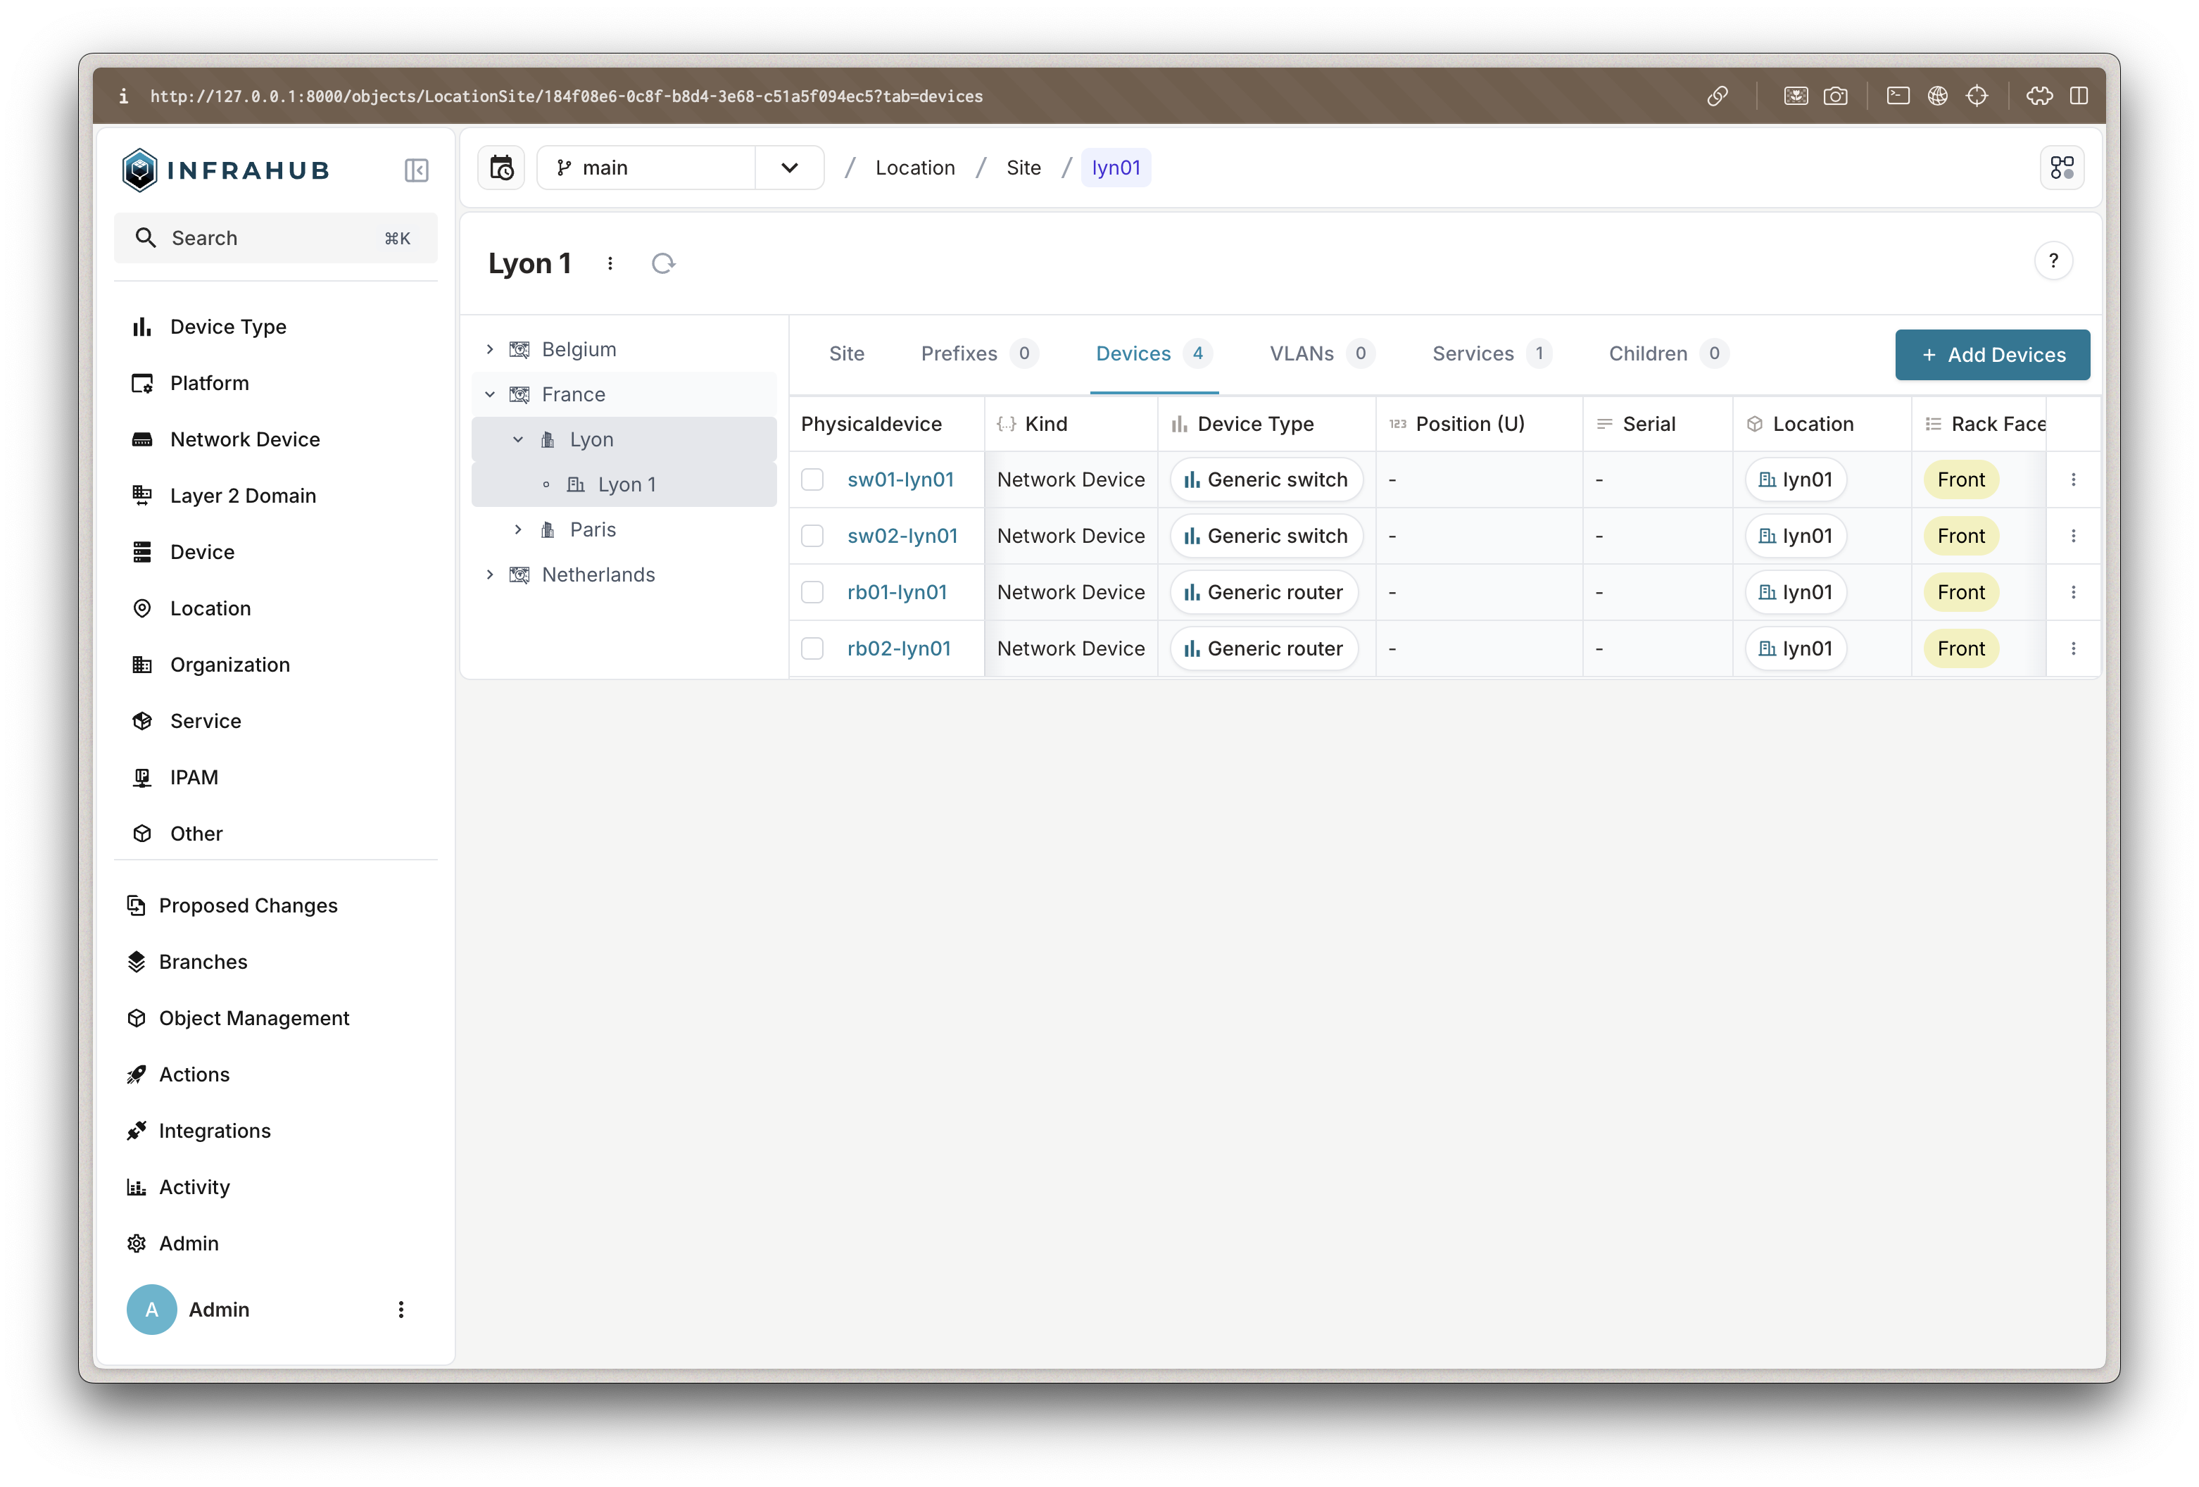
Task: Open Lyon 1 three-dot options menu
Action: (x=610, y=263)
